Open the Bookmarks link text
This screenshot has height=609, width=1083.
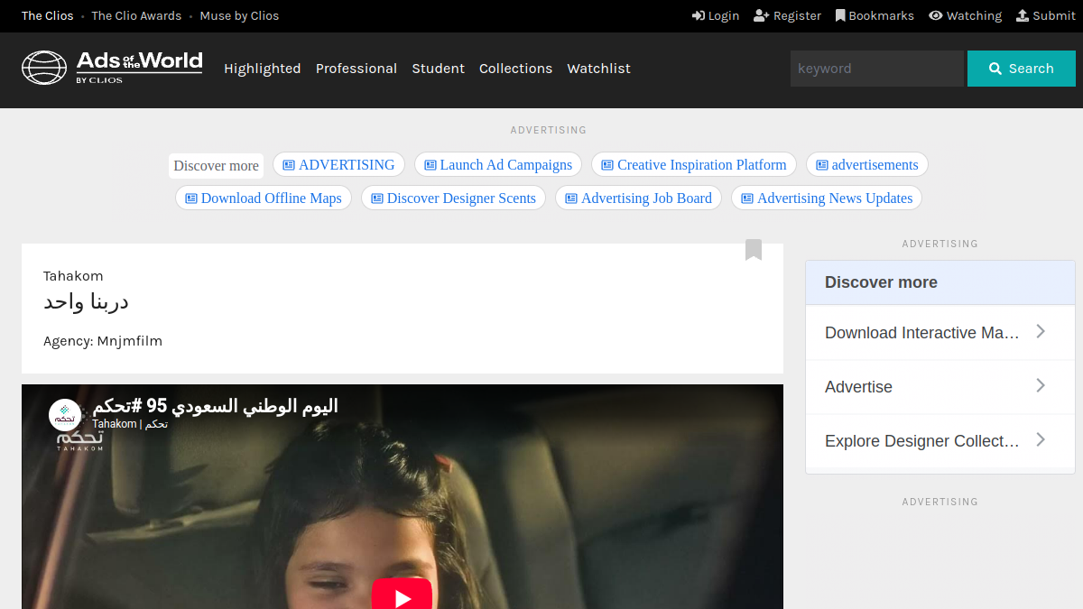(882, 15)
